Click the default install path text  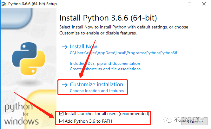[123, 53]
